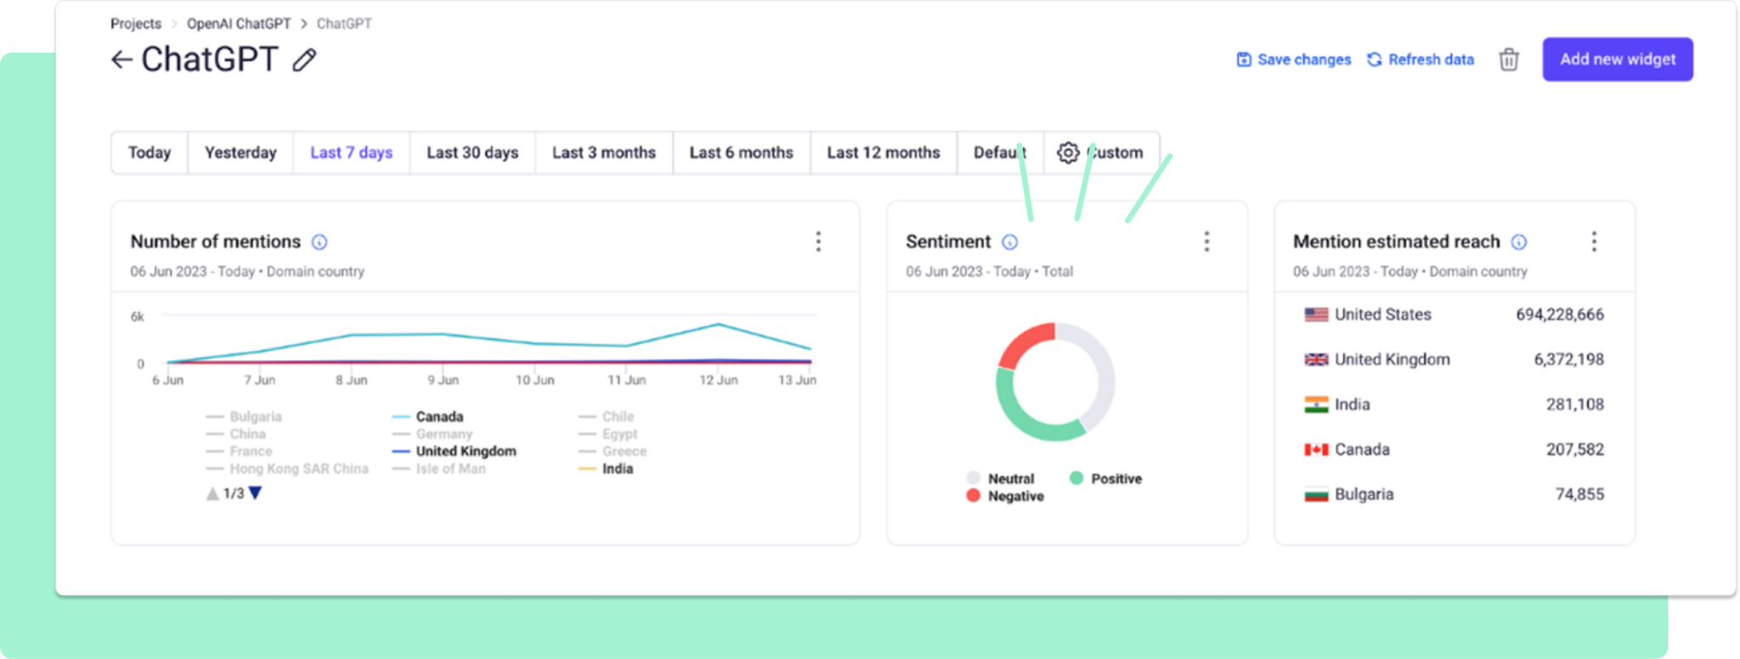Show the Germany series in legend

click(443, 434)
